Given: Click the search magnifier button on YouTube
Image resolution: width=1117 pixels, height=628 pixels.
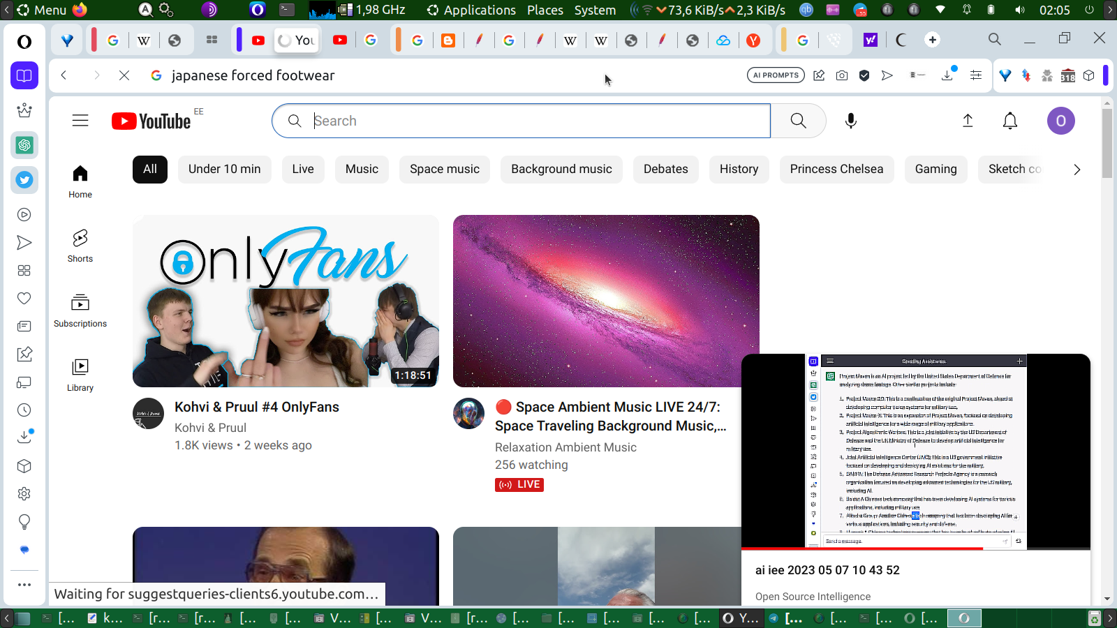Looking at the screenshot, I should pyautogui.click(x=799, y=121).
